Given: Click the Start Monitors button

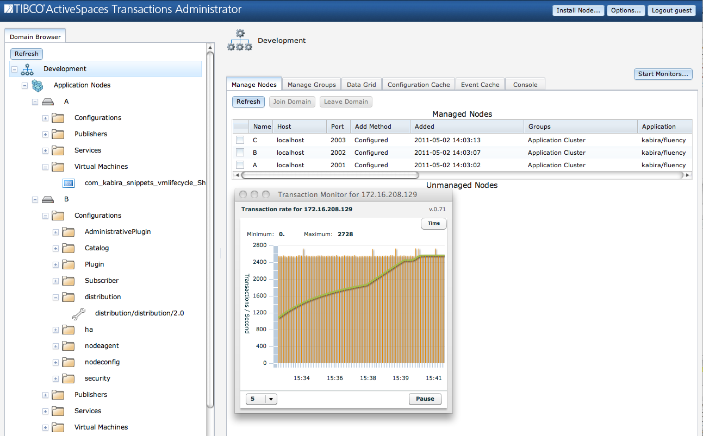Looking at the screenshot, I should (663, 74).
